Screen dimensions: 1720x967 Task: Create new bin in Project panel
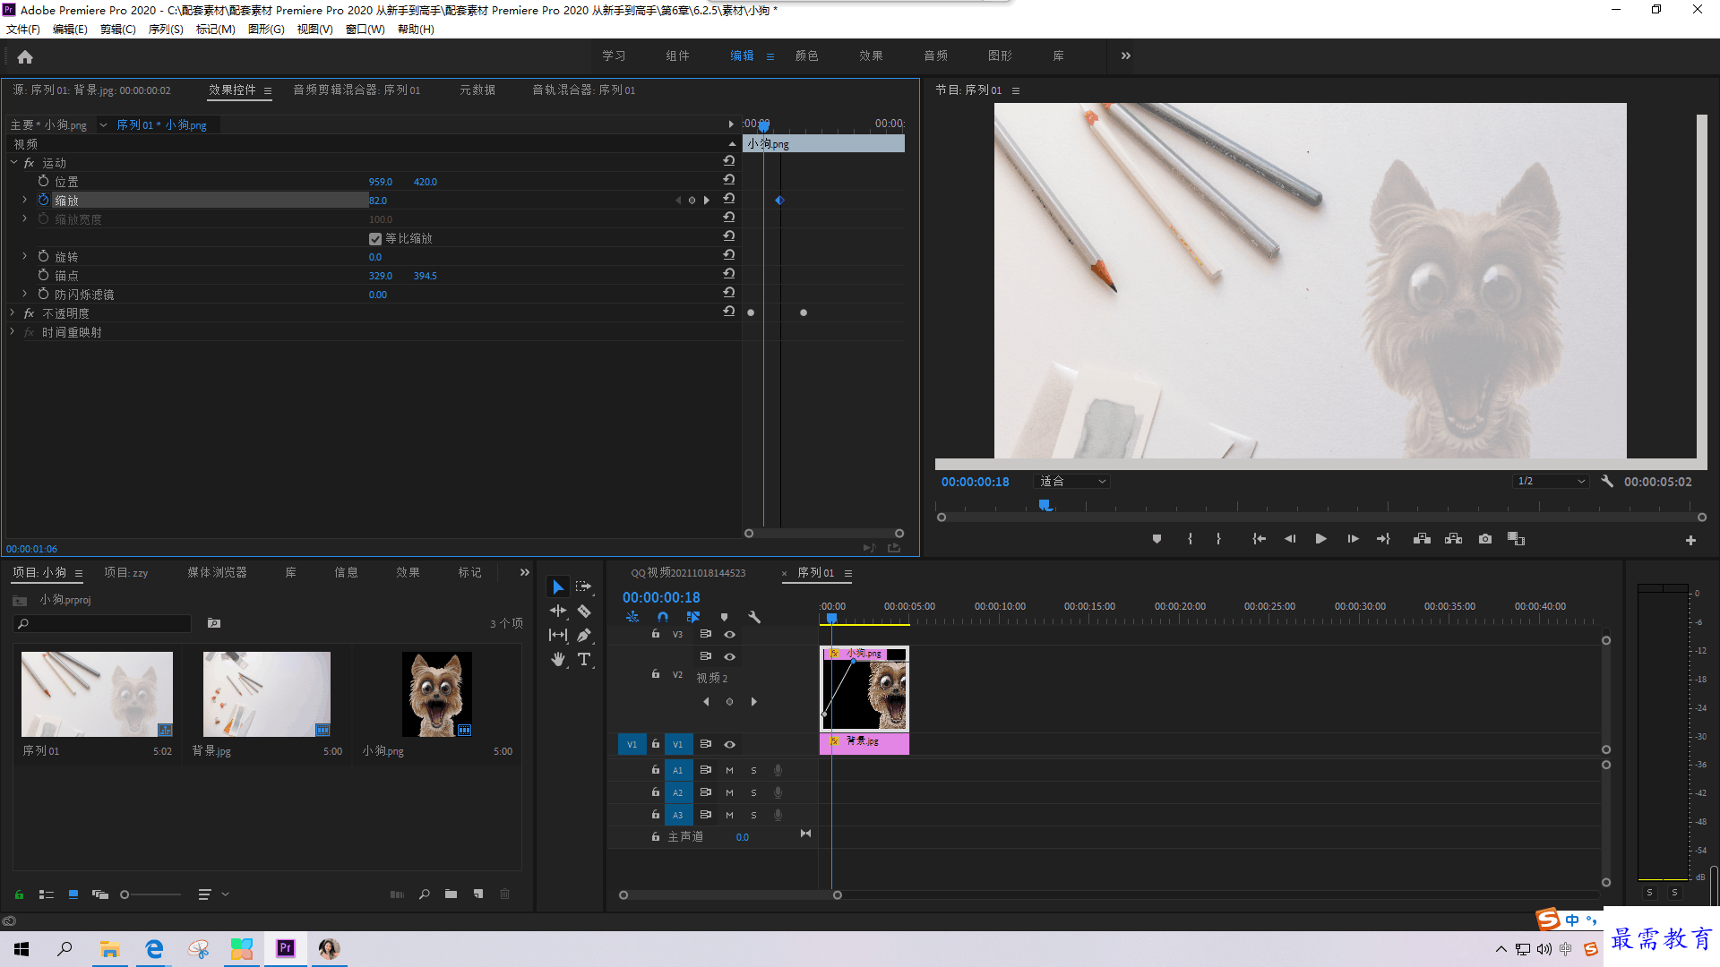(451, 894)
